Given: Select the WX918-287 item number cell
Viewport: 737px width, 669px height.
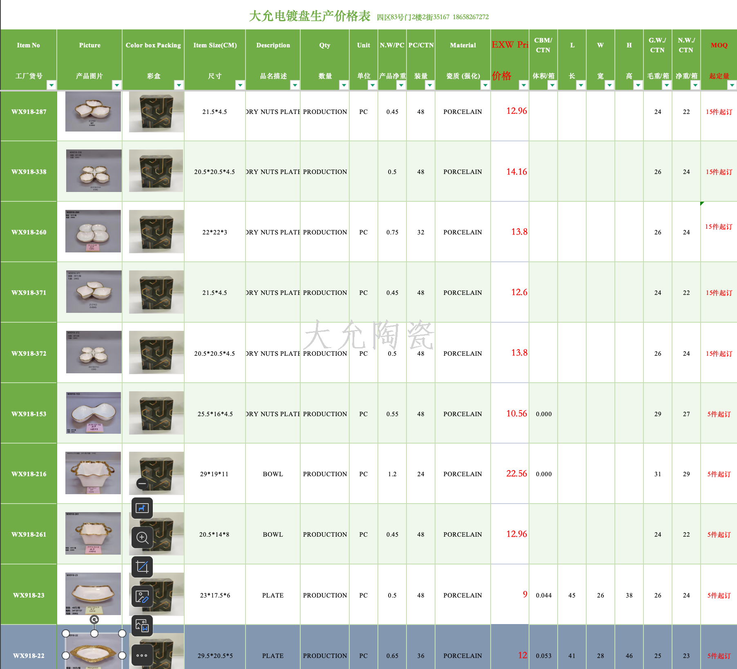Looking at the screenshot, I should (x=29, y=112).
